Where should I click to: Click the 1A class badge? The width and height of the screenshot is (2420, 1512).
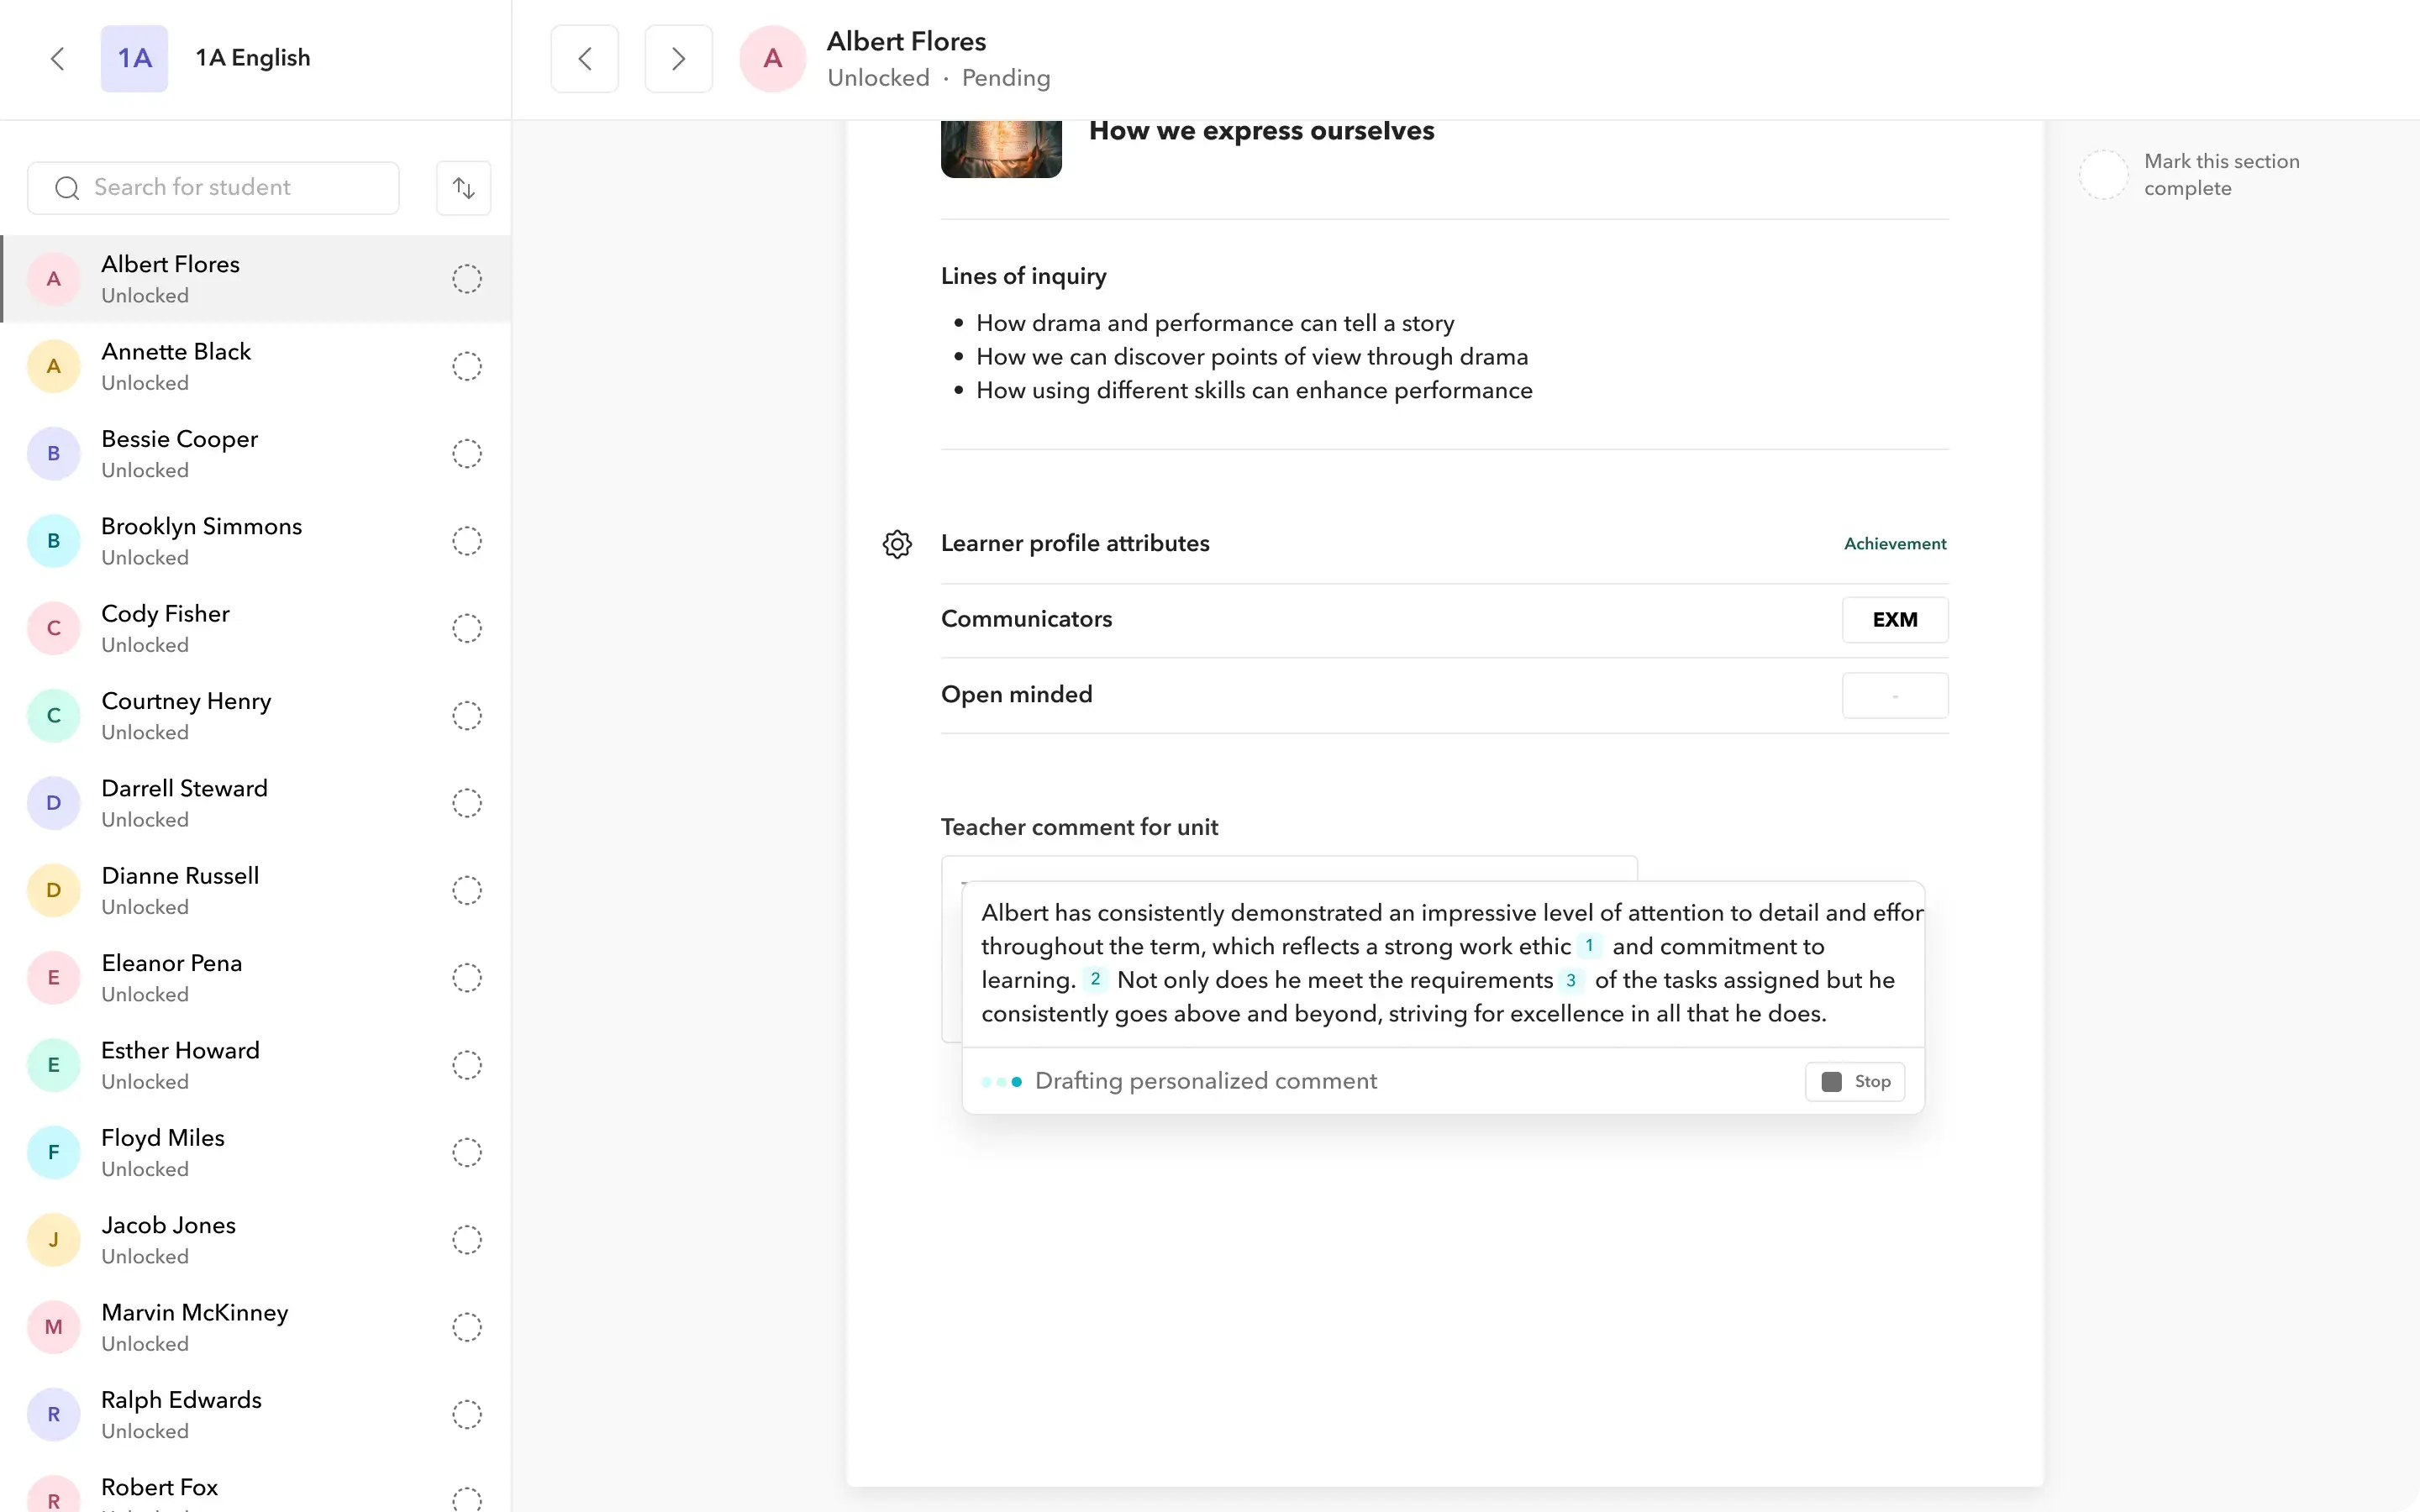134,58
